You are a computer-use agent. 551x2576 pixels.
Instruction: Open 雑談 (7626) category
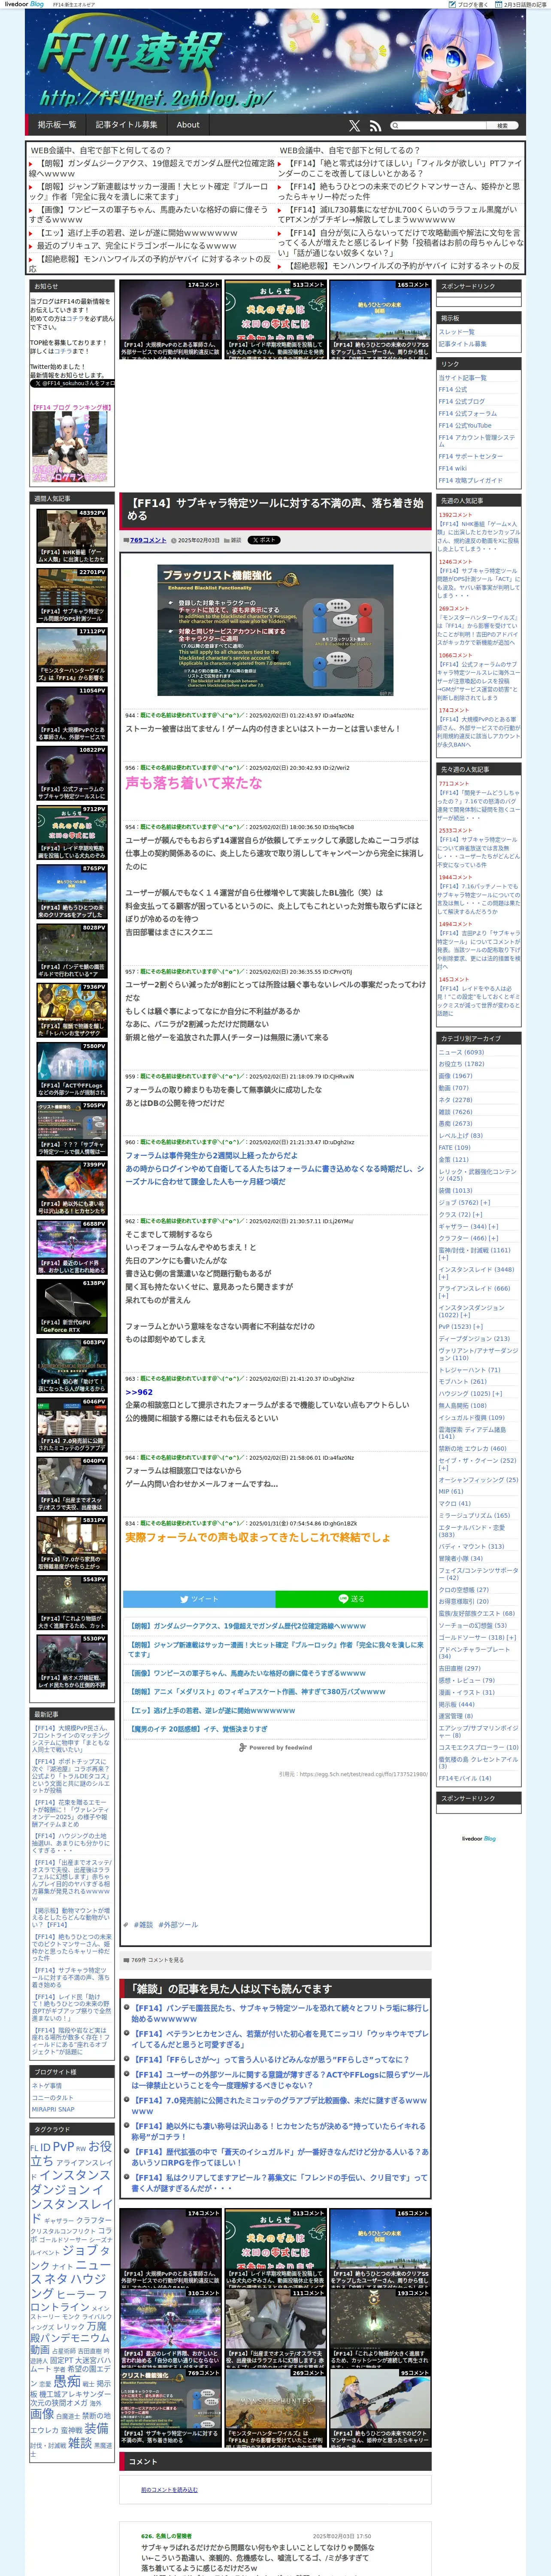(x=455, y=1112)
